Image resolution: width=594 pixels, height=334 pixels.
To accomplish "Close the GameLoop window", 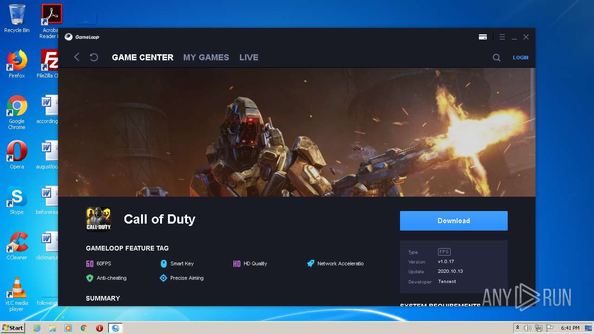I will [x=526, y=37].
